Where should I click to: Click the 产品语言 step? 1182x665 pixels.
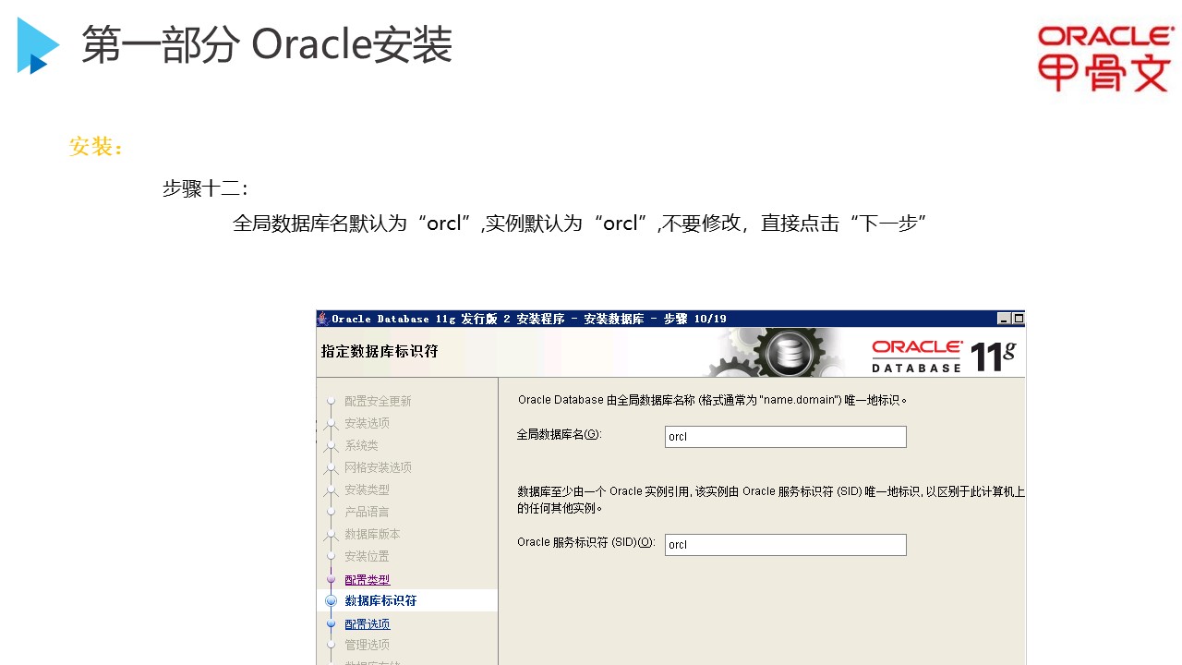click(367, 512)
